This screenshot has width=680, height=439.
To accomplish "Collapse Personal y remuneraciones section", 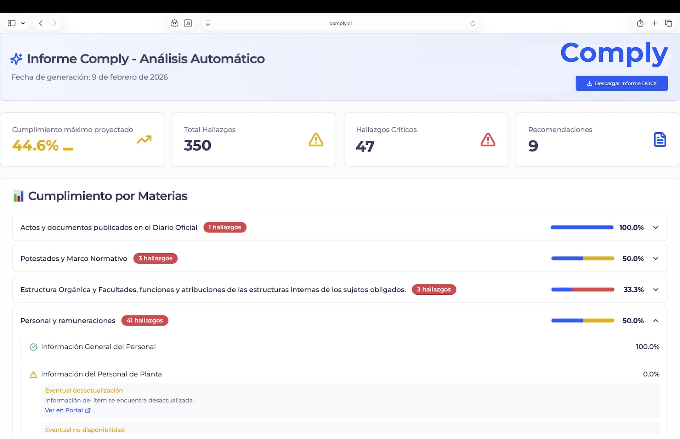I will (x=656, y=321).
